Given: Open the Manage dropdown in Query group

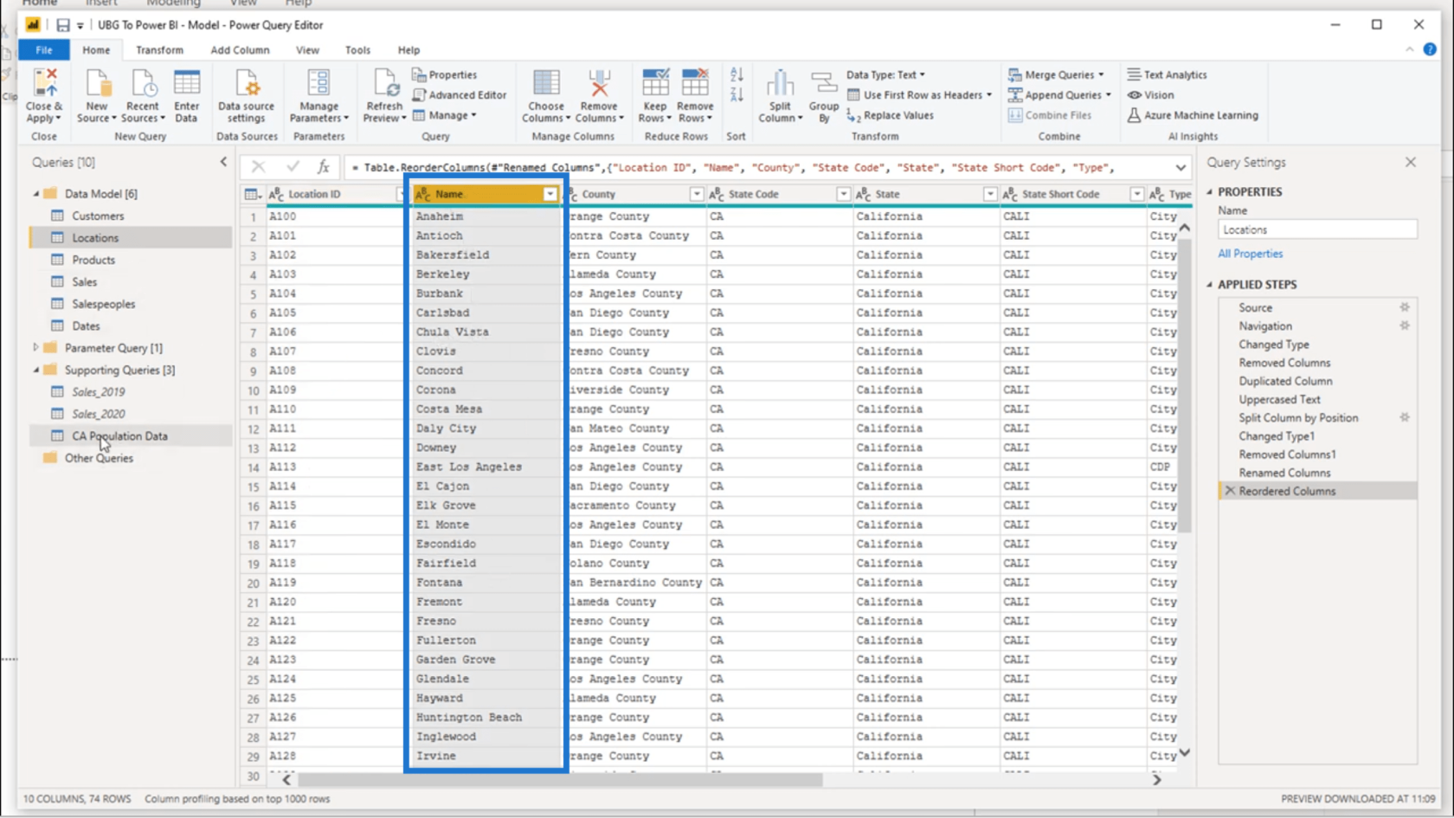Looking at the screenshot, I should point(445,115).
